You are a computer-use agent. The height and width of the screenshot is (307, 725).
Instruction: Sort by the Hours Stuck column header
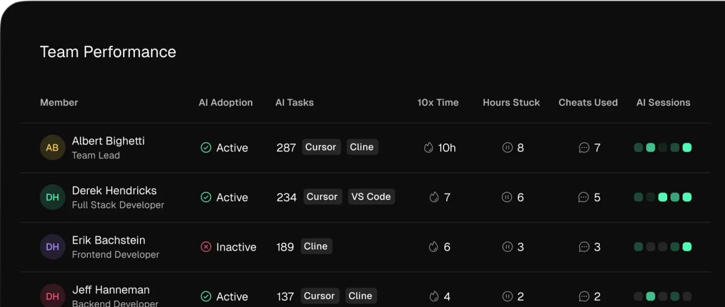pyautogui.click(x=511, y=103)
